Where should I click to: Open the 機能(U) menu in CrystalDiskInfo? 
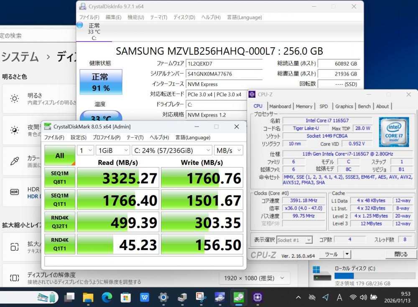135,17
